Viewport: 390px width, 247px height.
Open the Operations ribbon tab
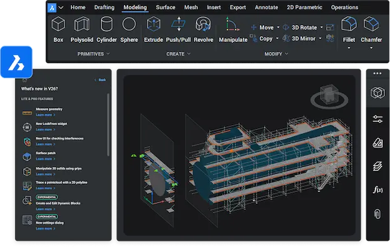pos(344,8)
